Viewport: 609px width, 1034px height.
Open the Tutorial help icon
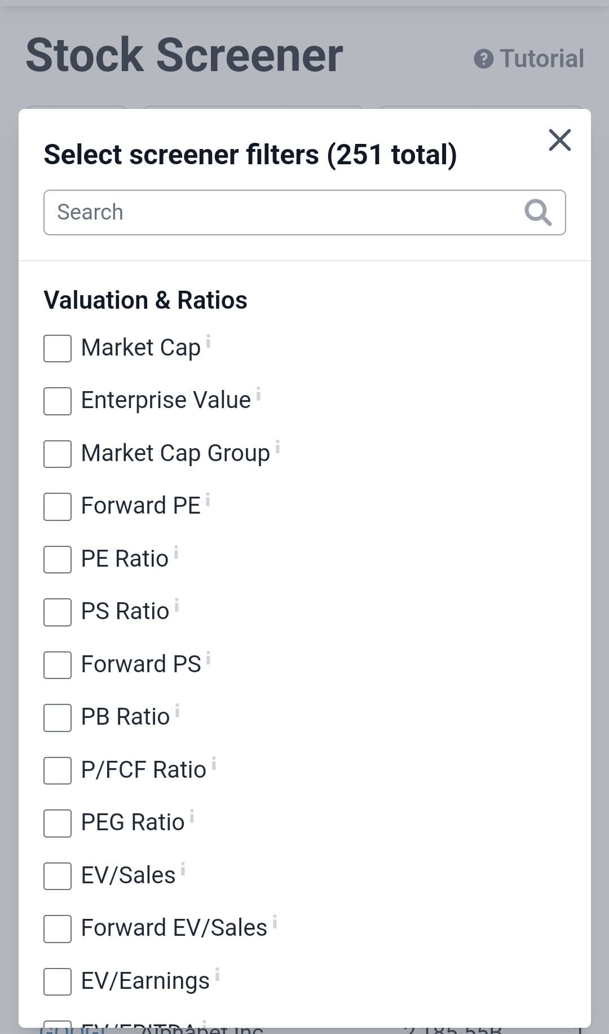point(485,58)
